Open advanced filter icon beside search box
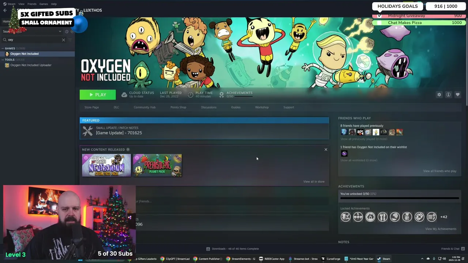The height and width of the screenshot is (263, 468). [x=71, y=39]
